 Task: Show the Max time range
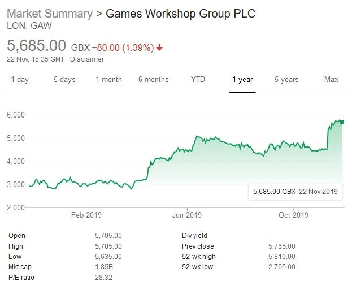click(x=331, y=80)
